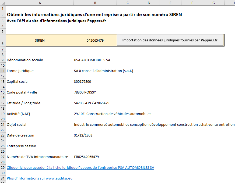Select column A header
Viewport: 235px width, 183px height.
tap(40, 3)
